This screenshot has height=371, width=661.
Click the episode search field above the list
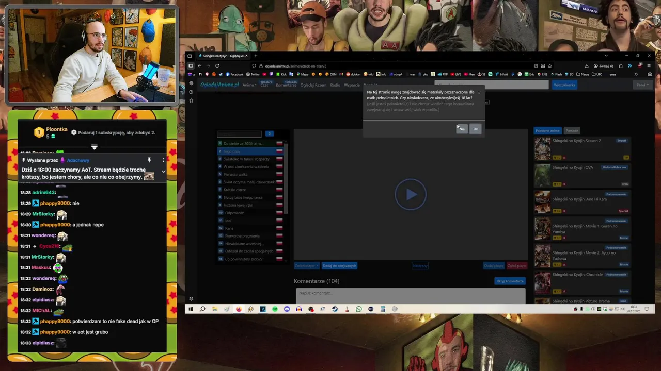click(x=239, y=134)
